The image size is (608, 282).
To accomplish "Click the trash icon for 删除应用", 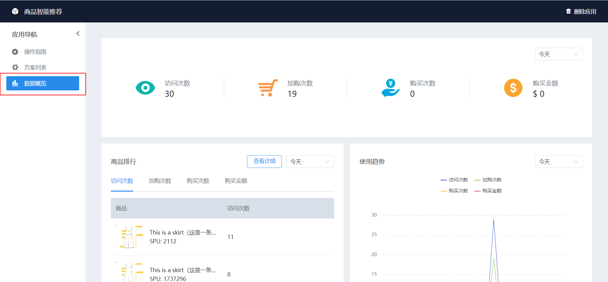I will point(568,11).
